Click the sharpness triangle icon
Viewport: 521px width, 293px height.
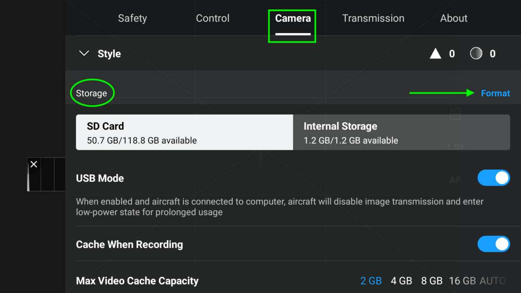tap(435, 53)
